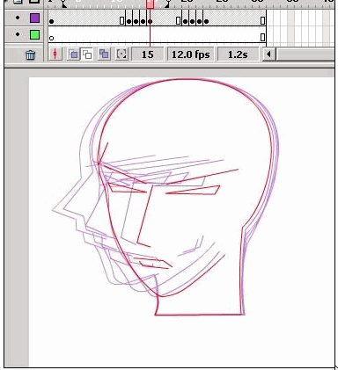This screenshot has height=370, width=338.
Task: Open the Modify Onion Markers menu
Action: click(x=121, y=54)
